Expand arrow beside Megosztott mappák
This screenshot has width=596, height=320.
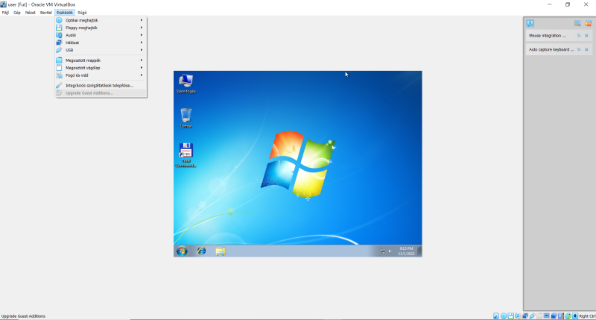(142, 60)
